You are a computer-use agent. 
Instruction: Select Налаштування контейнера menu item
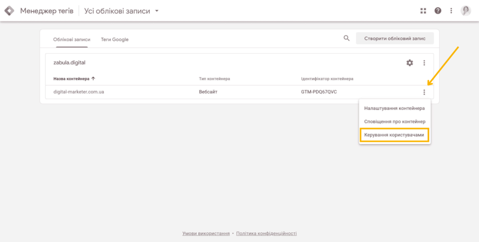point(394,108)
